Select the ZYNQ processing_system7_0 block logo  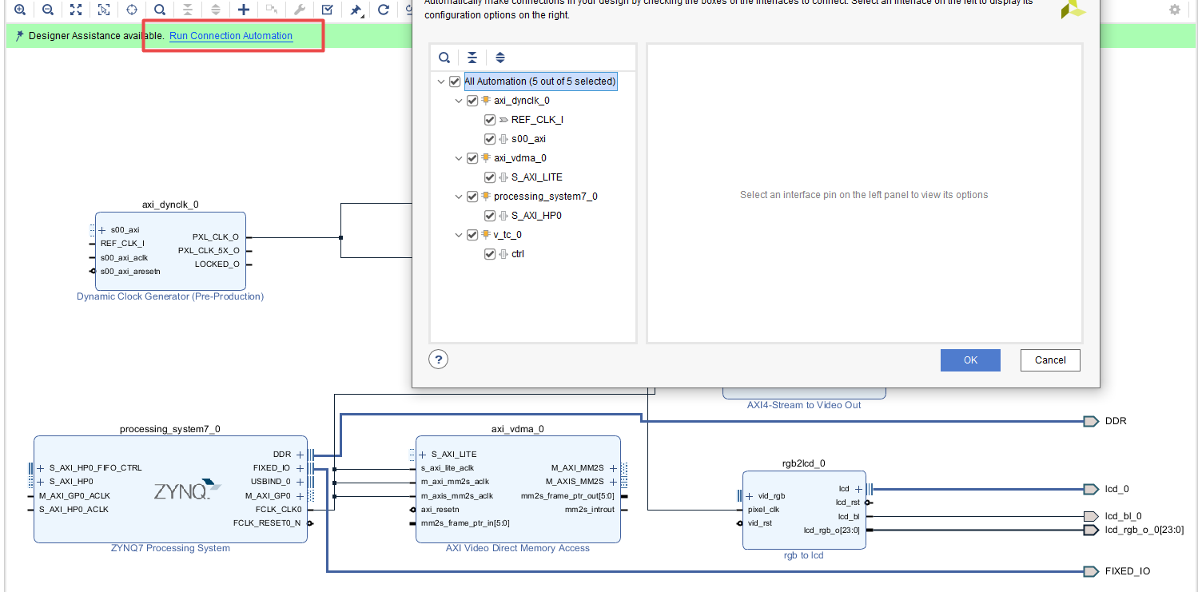click(x=187, y=489)
